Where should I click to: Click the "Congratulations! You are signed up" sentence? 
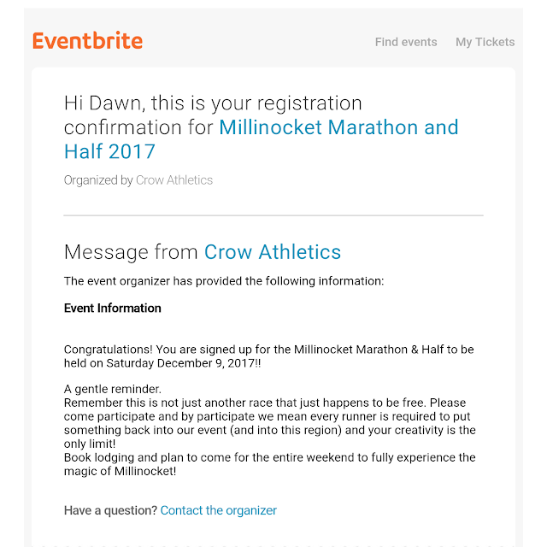(268, 350)
